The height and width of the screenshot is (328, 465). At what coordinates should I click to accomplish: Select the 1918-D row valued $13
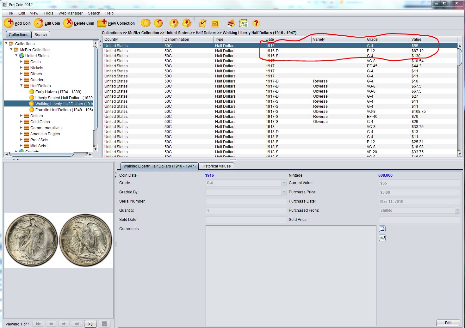pos(280,132)
